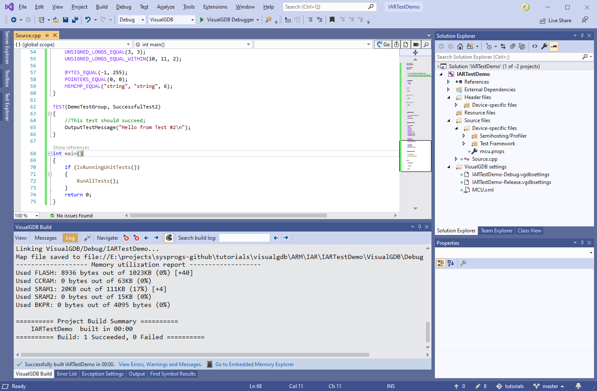Collapse the VisualGDB settings node
The height and width of the screenshot is (391, 597).
[x=449, y=167]
